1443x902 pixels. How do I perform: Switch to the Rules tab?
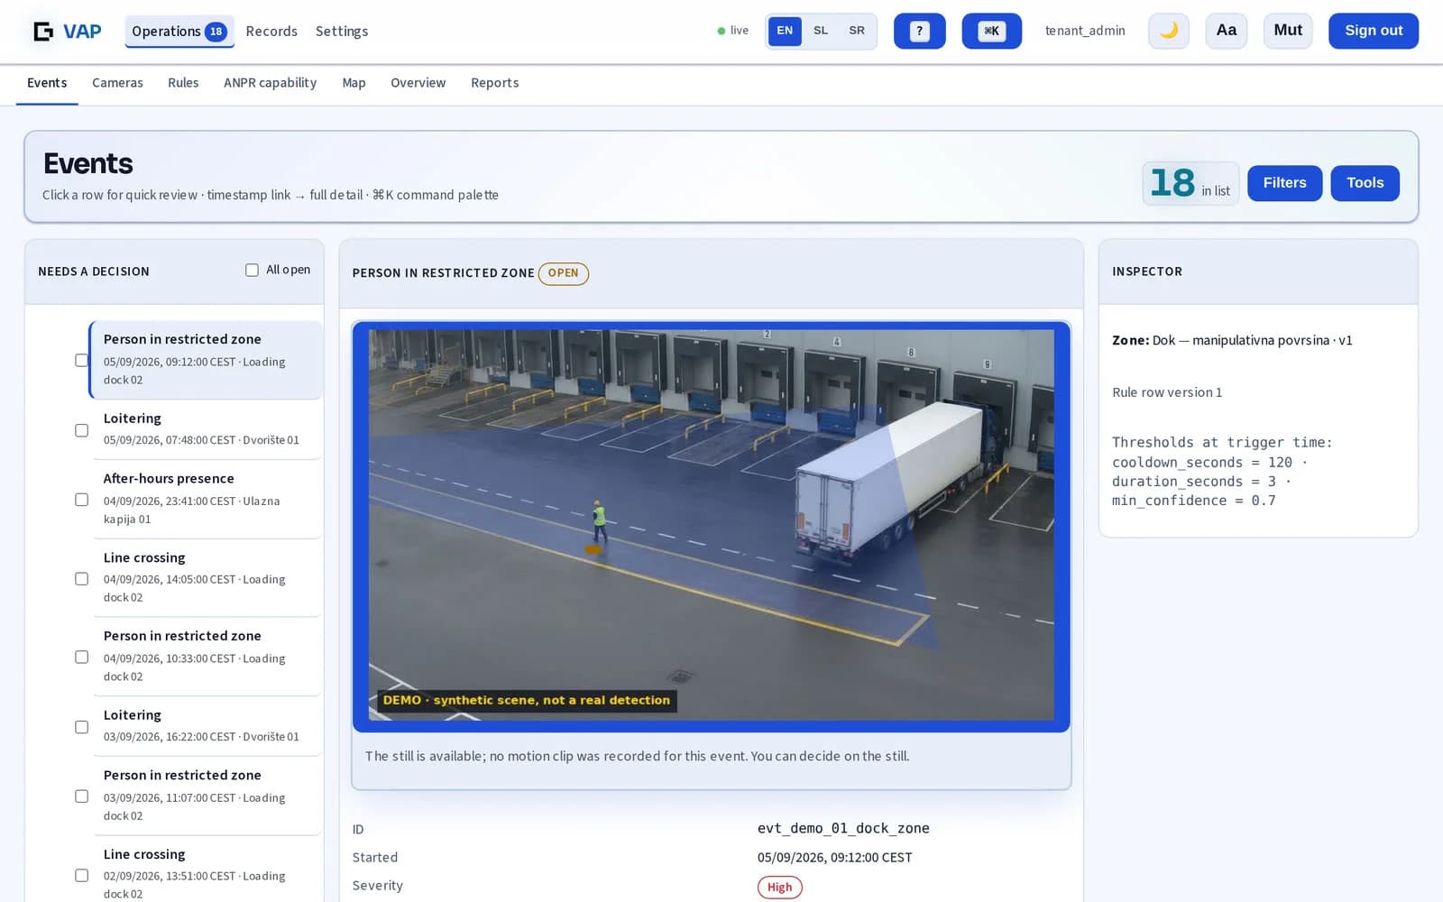[183, 83]
